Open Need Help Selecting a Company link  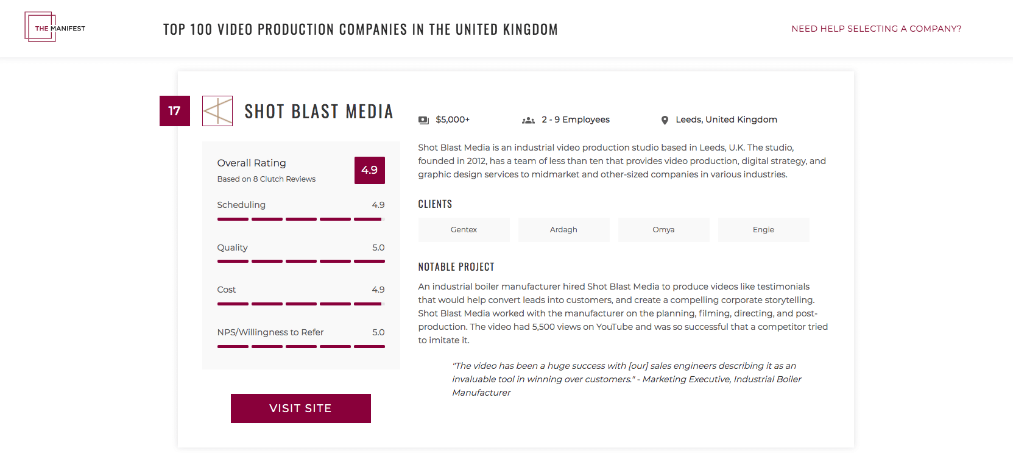pyautogui.click(x=876, y=29)
